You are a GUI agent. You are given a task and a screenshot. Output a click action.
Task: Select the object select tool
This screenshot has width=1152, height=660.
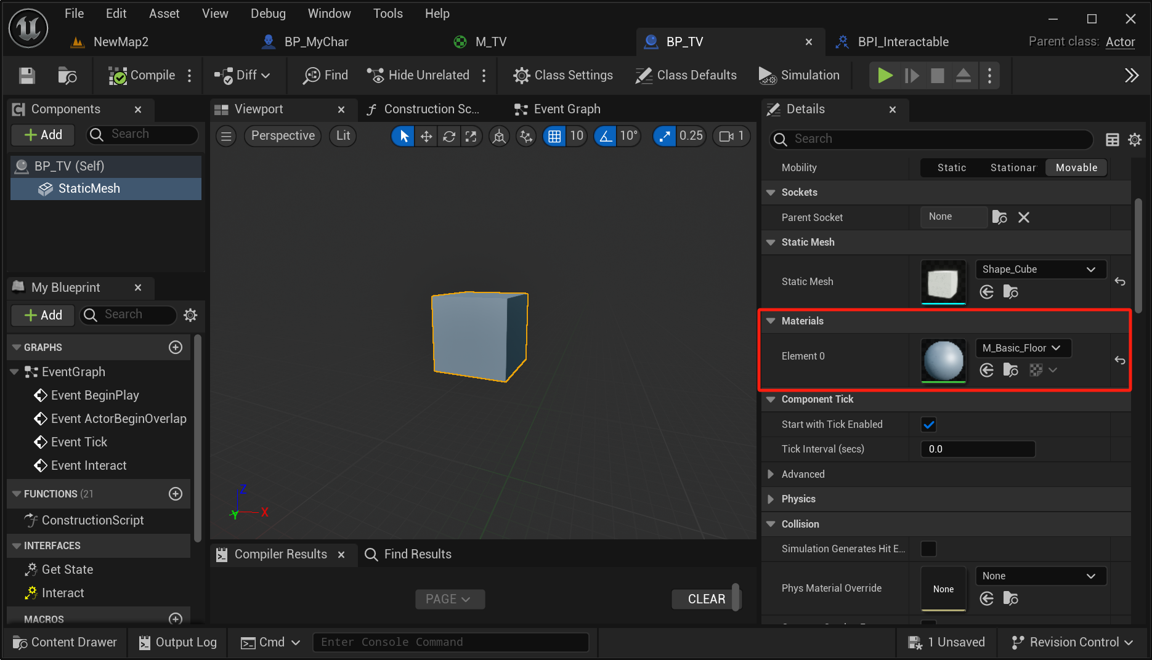[x=404, y=136]
